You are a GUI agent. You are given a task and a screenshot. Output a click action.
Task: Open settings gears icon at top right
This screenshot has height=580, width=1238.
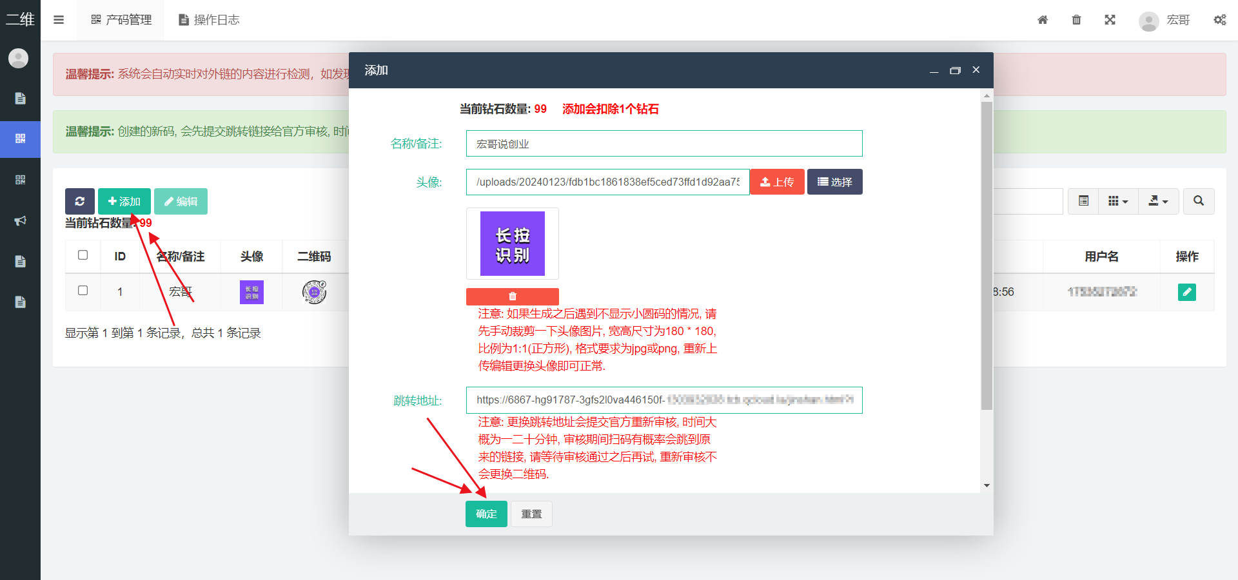[1219, 20]
